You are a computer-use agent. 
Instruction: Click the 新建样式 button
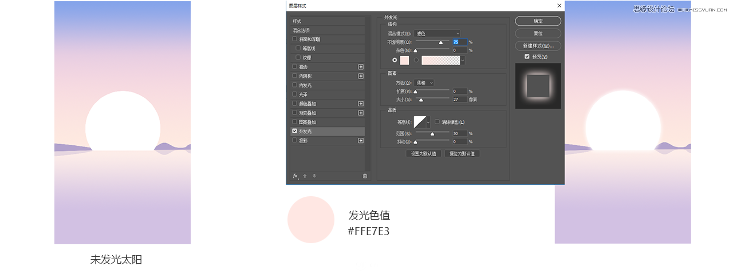pos(538,46)
